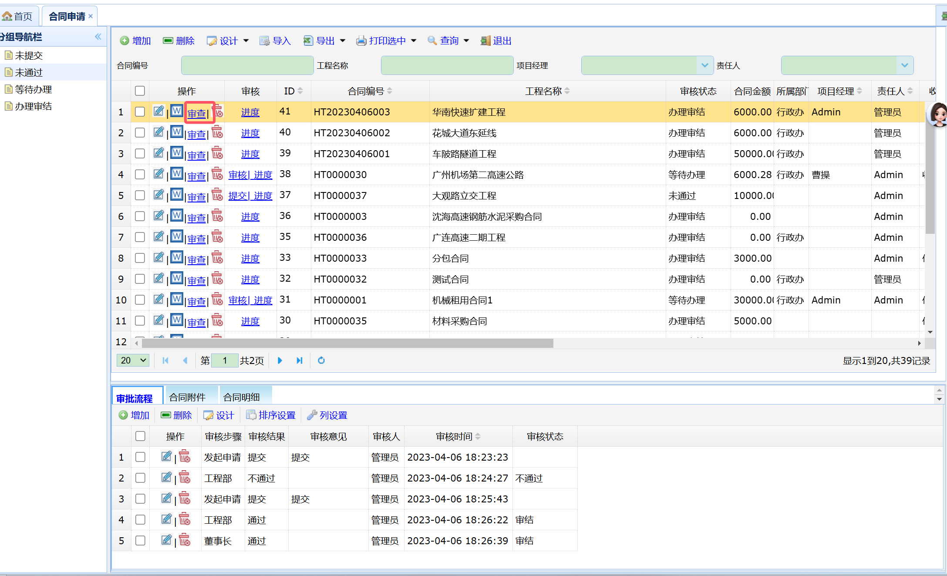Click into the 合同编号 search field

click(247, 65)
